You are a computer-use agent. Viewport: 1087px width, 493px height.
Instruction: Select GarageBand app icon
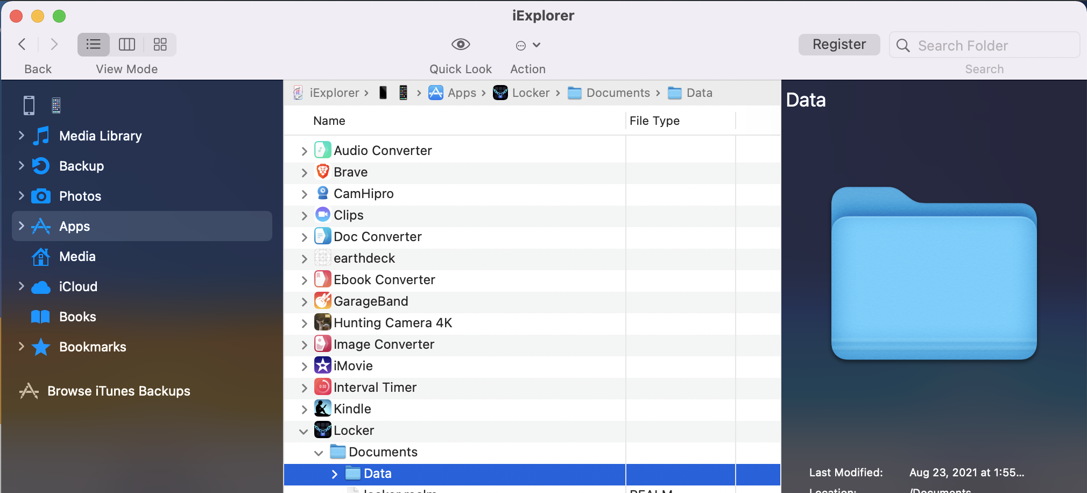[x=323, y=301]
